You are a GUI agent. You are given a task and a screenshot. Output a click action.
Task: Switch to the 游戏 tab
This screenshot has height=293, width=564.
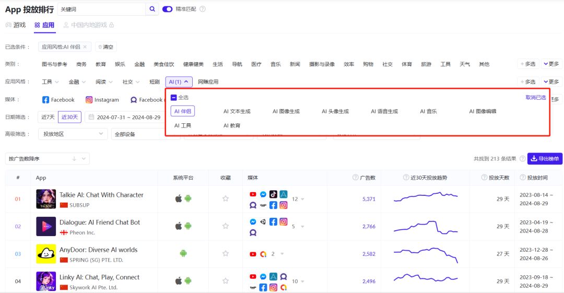tap(16, 25)
